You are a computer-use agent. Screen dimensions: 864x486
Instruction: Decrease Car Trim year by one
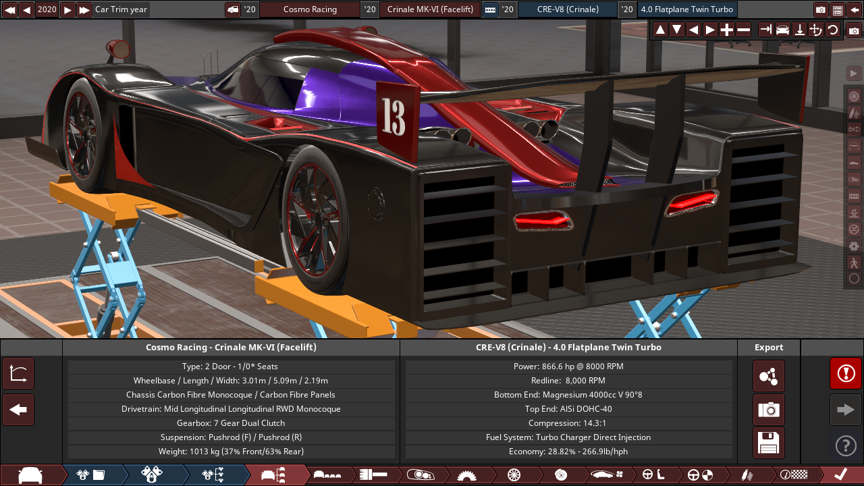point(26,9)
